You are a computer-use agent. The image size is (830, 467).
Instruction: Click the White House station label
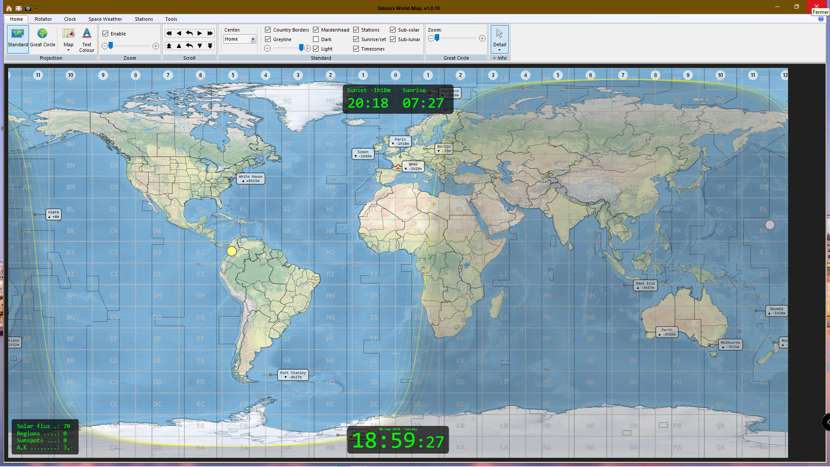pyautogui.click(x=251, y=179)
